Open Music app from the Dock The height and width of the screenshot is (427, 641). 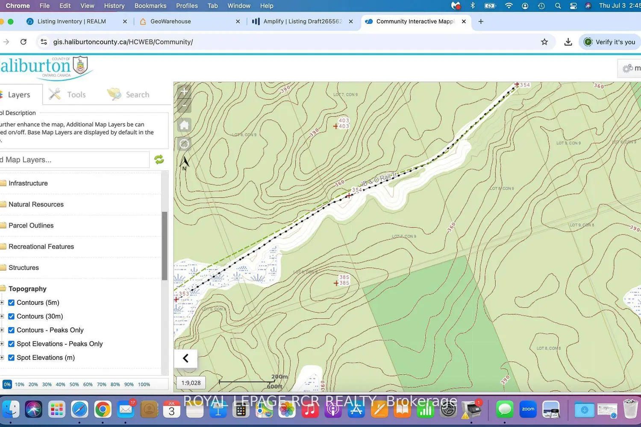tap(310, 409)
